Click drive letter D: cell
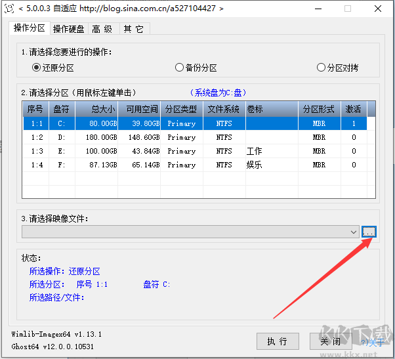Viewport: 395px width, 359px height. [62, 137]
